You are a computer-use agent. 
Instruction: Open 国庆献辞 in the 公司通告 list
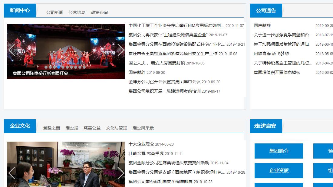(262, 25)
